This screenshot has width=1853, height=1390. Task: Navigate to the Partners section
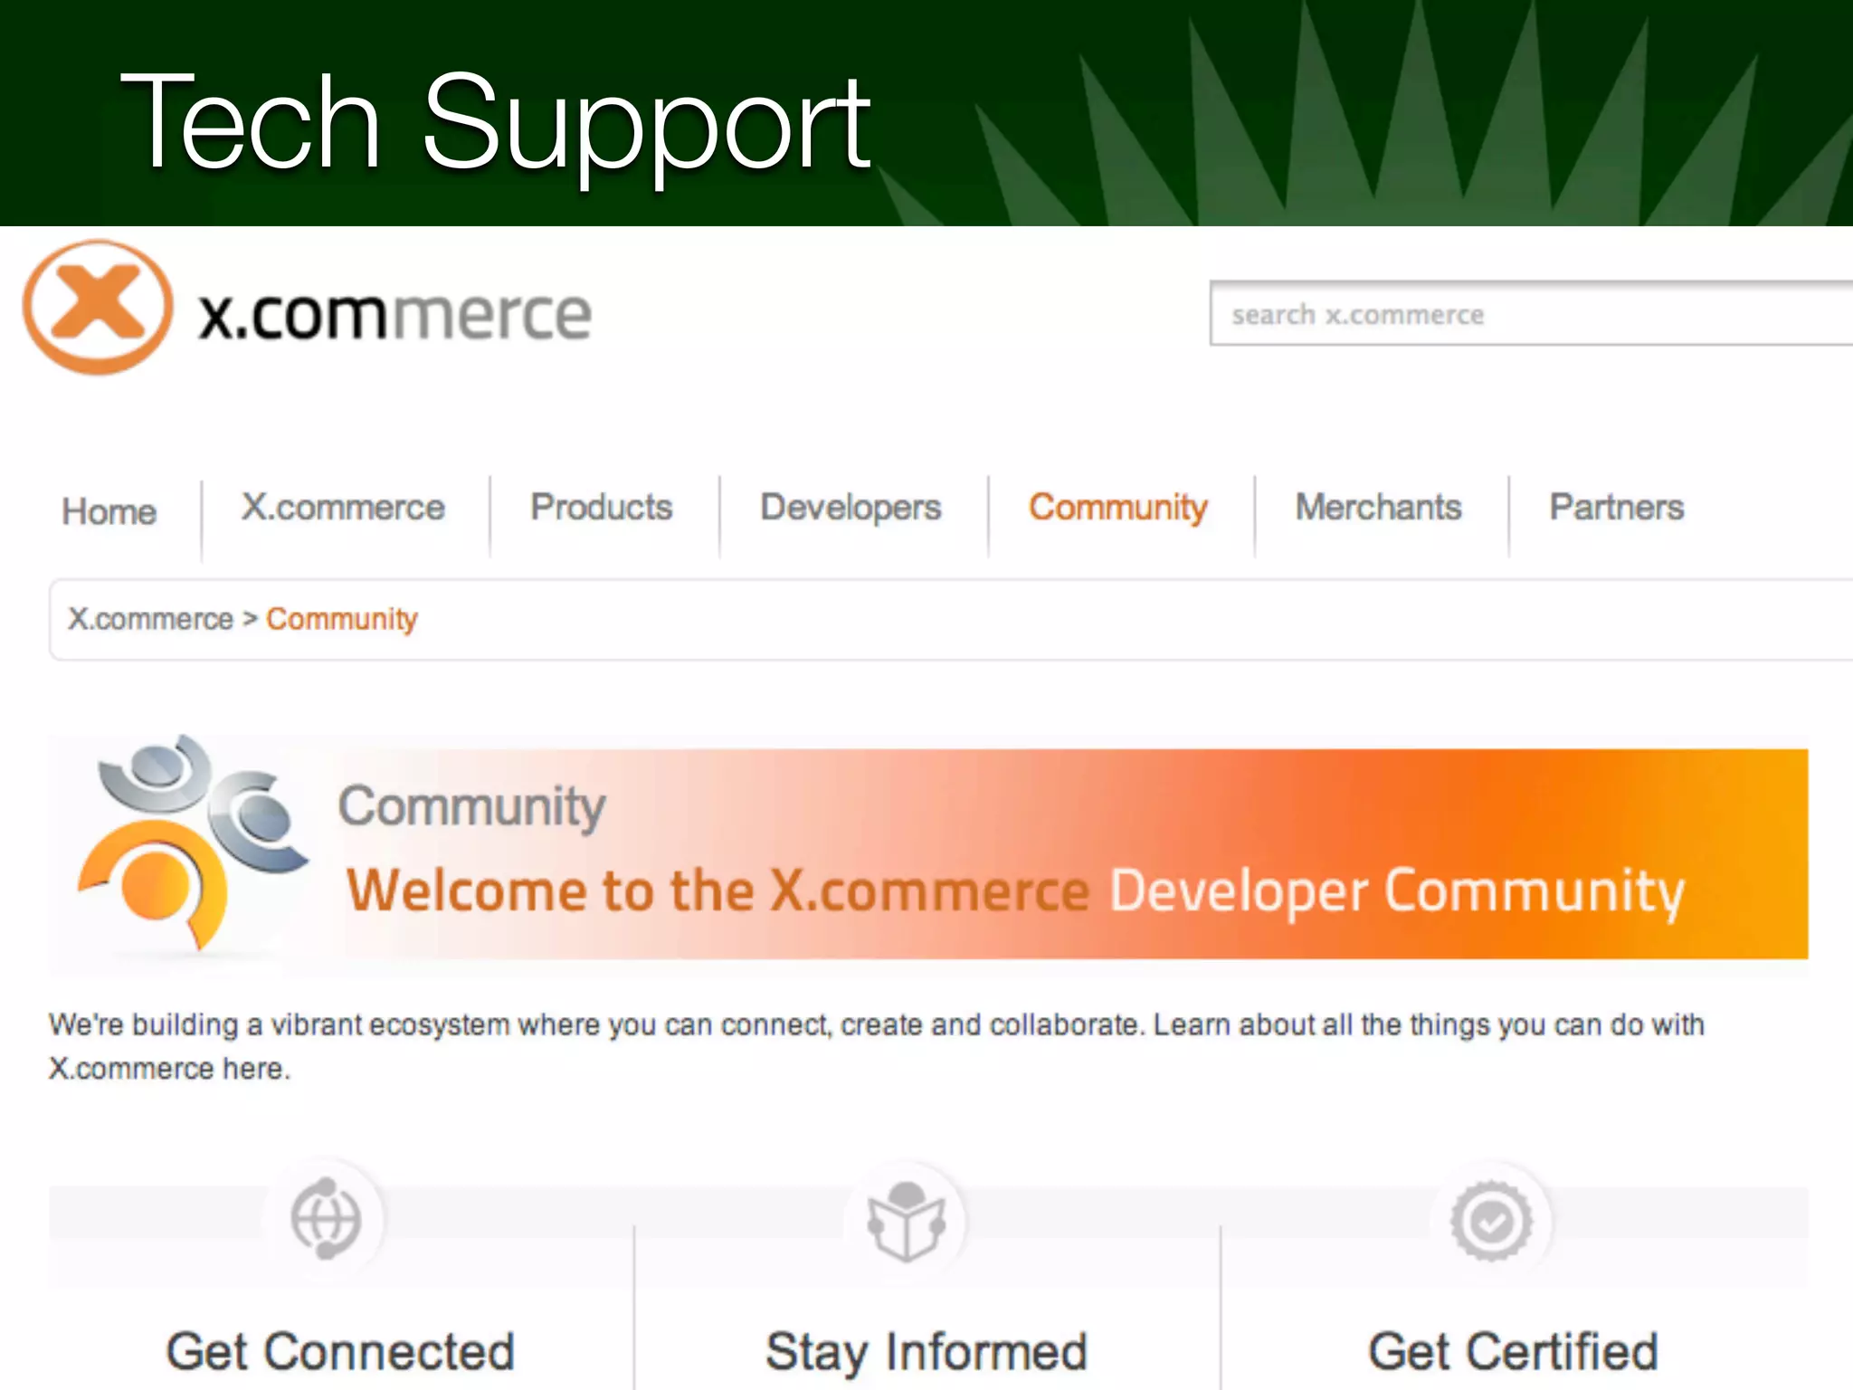[x=1617, y=508]
